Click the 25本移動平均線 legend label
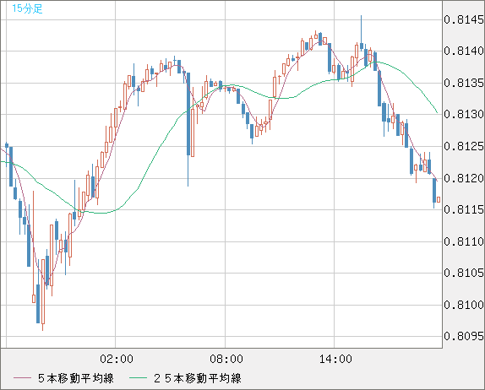485x390 pixels. click(198, 378)
